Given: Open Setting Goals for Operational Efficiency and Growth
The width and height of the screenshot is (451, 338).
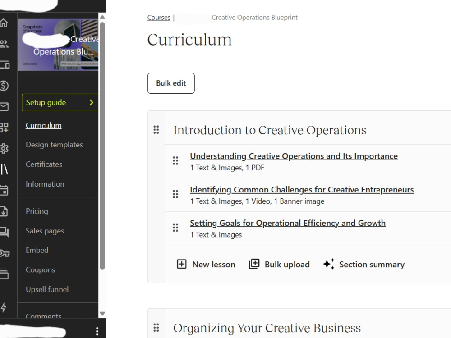Looking at the screenshot, I should click(x=288, y=223).
